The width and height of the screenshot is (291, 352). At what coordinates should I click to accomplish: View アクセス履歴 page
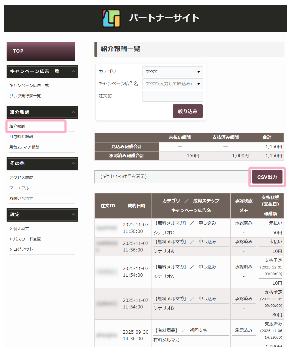pyautogui.click(x=21, y=178)
